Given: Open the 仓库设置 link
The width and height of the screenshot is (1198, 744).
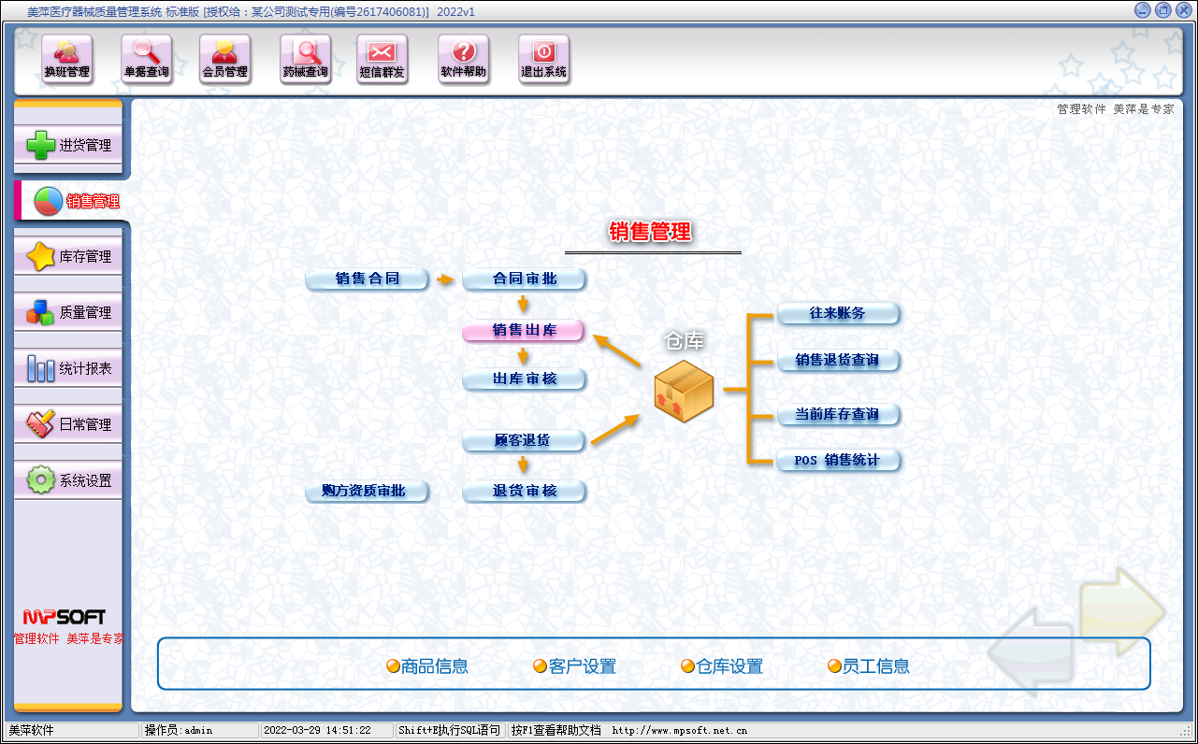Looking at the screenshot, I should pyautogui.click(x=722, y=666).
